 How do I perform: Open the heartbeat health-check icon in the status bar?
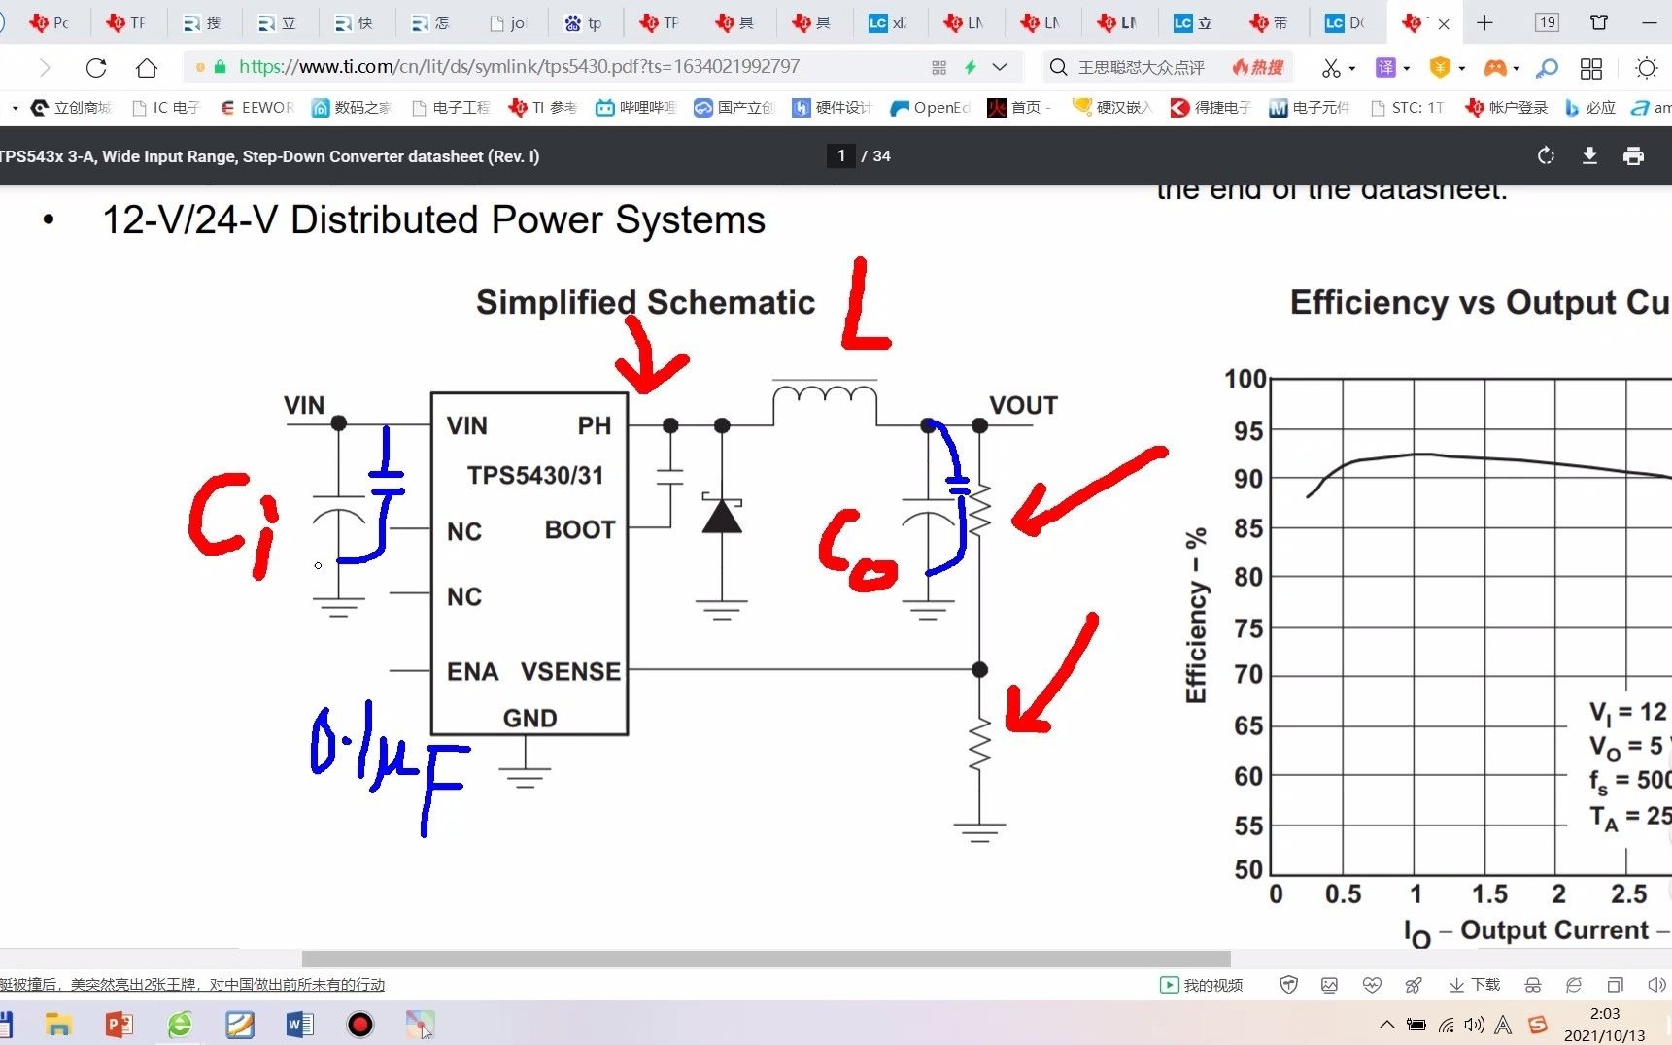(1372, 985)
